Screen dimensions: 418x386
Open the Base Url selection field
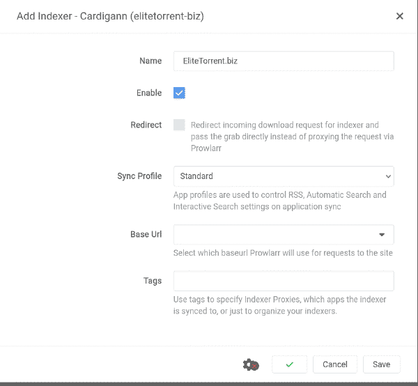coord(284,235)
